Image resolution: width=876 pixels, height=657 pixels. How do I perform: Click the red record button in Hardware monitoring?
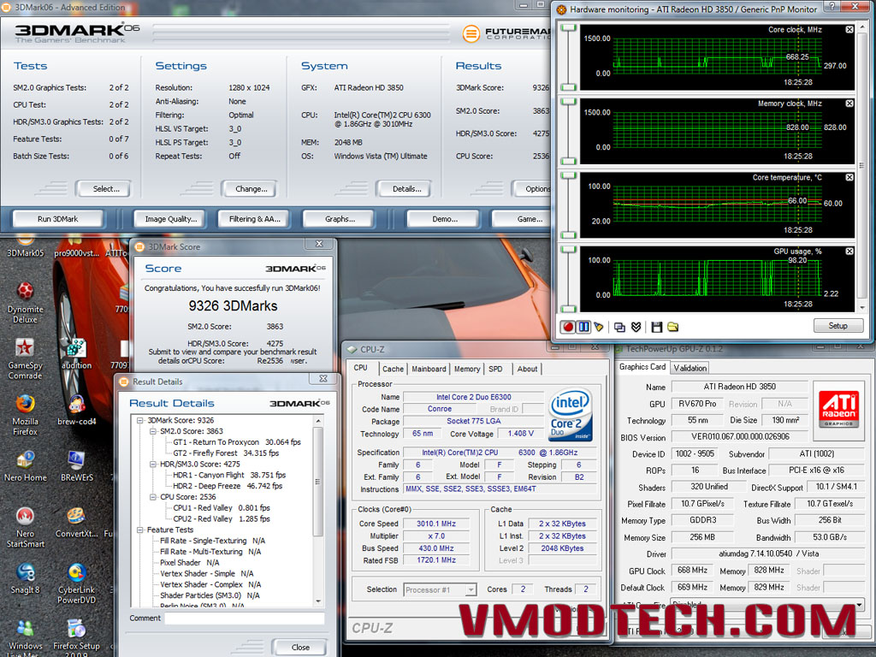(568, 327)
